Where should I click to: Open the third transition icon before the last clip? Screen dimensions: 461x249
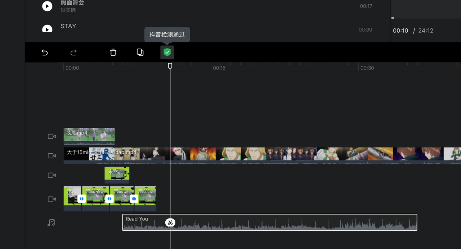coord(134,199)
